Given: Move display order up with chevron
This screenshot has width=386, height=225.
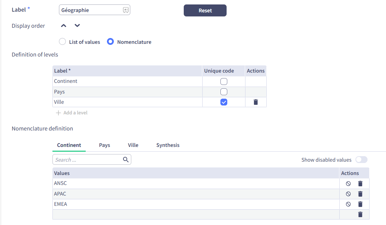Looking at the screenshot, I should pyautogui.click(x=63, y=26).
